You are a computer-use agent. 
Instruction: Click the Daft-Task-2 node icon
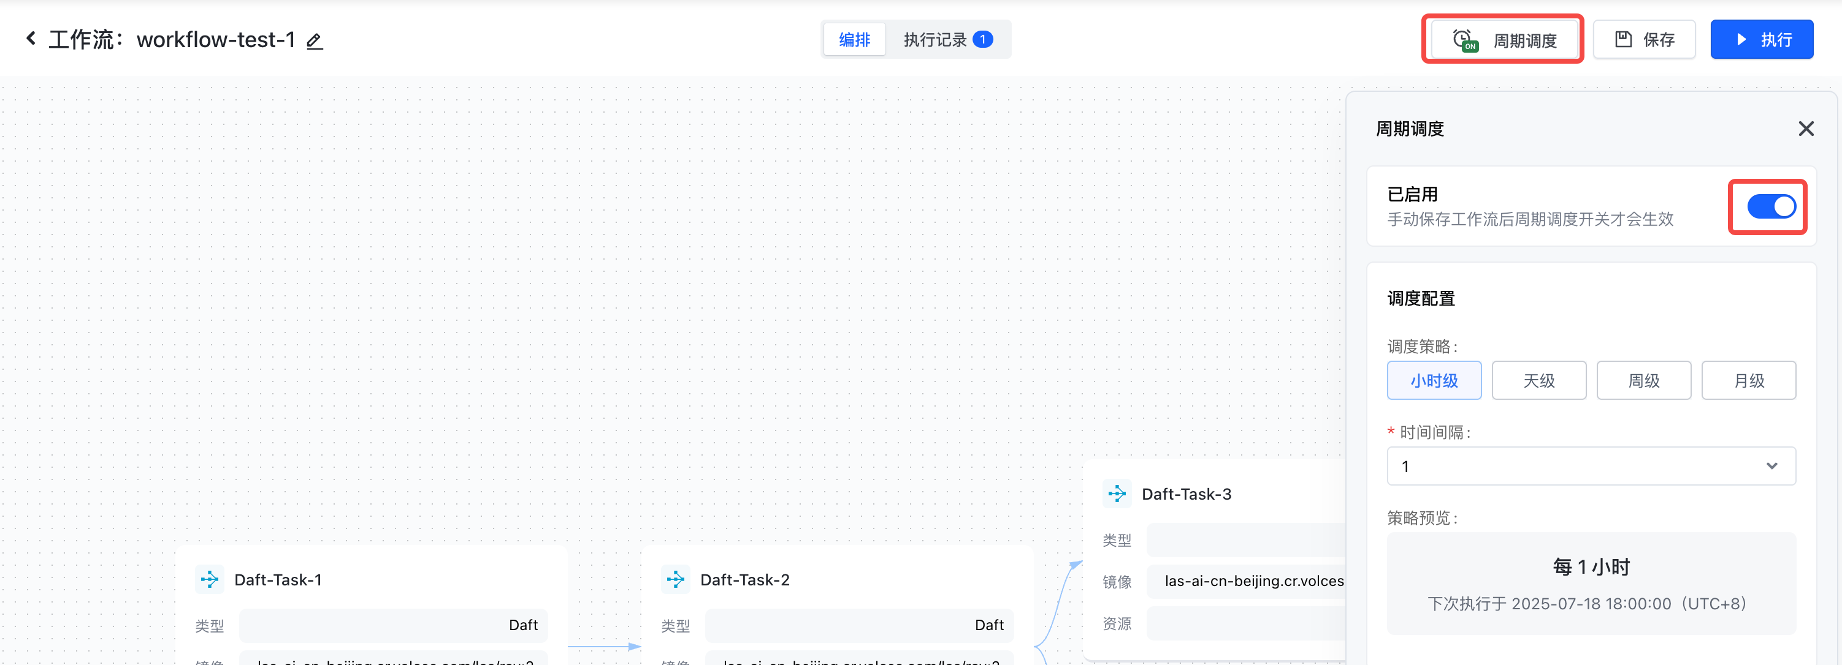[x=676, y=579]
